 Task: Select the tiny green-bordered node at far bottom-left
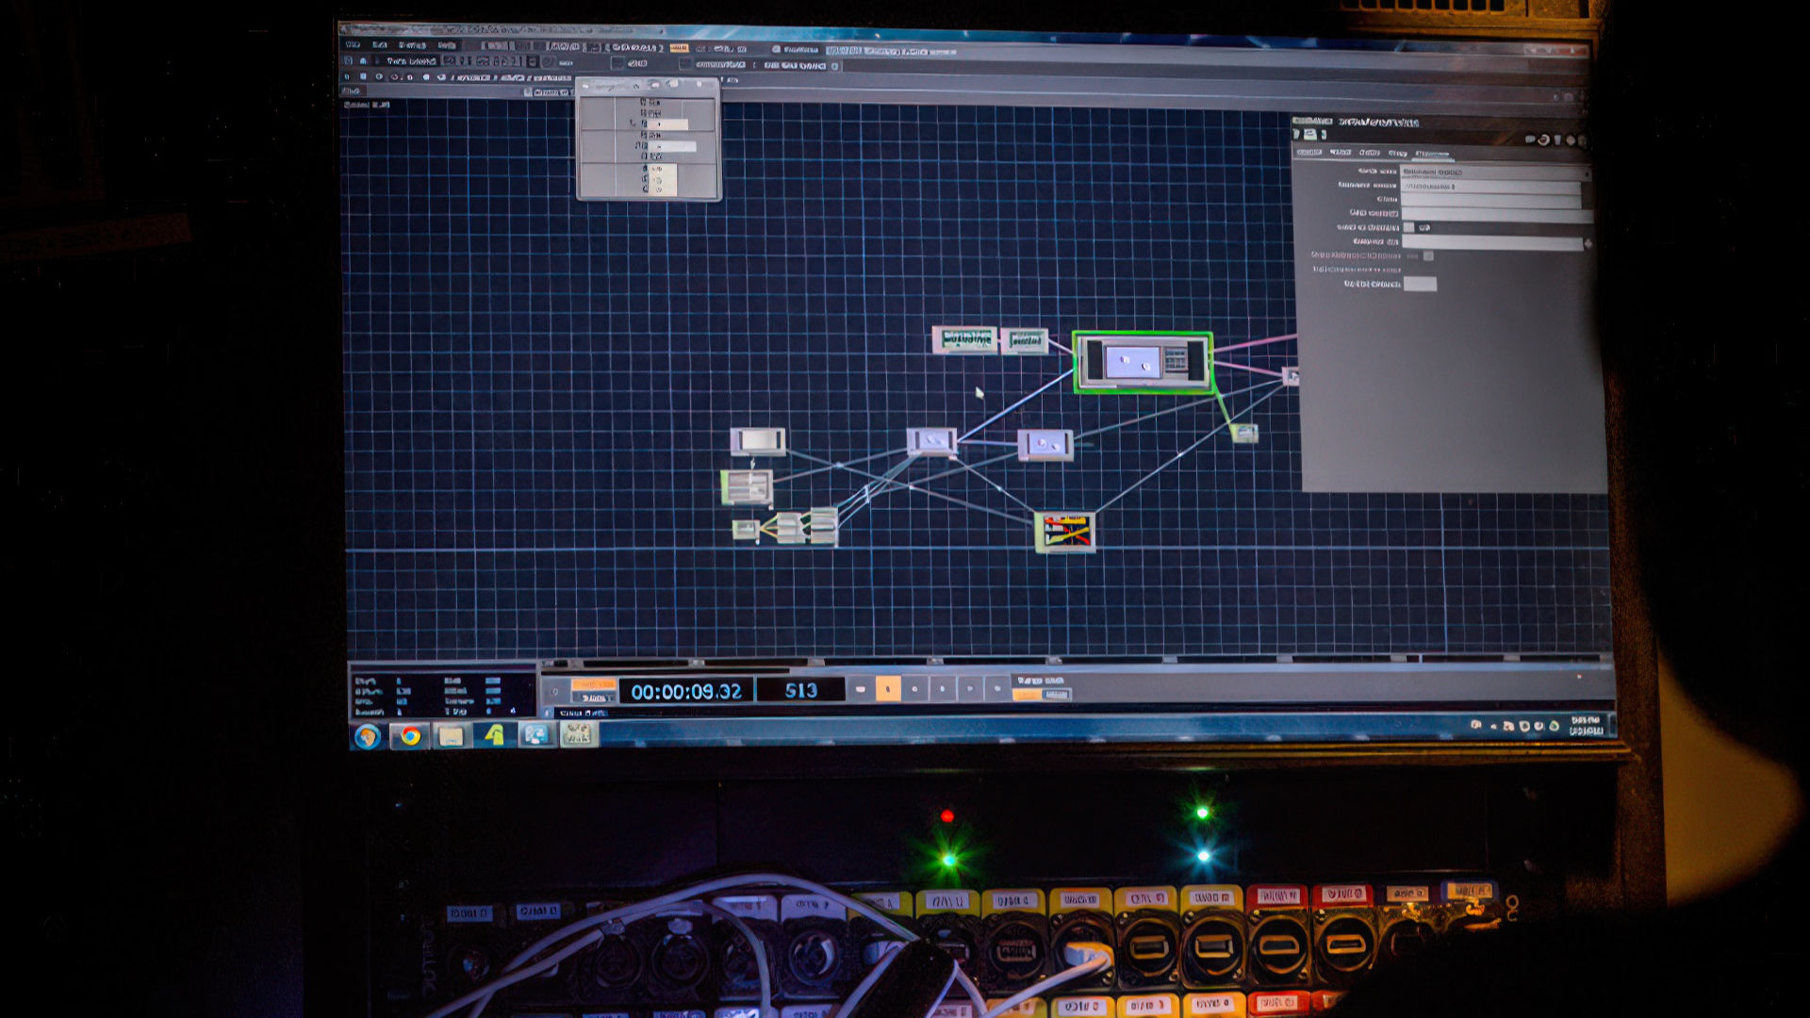pos(746,530)
